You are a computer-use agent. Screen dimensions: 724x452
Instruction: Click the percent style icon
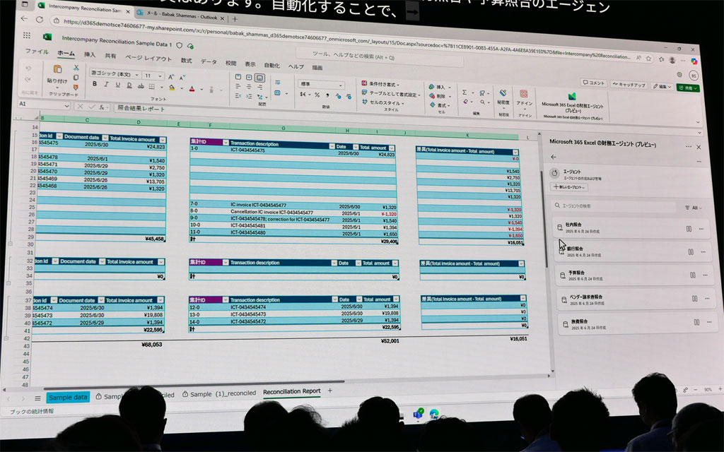[317, 95]
